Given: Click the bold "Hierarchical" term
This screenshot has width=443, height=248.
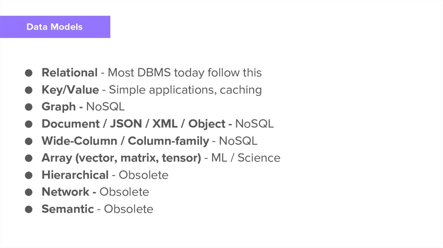Looking at the screenshot, I should click(75, 175).
